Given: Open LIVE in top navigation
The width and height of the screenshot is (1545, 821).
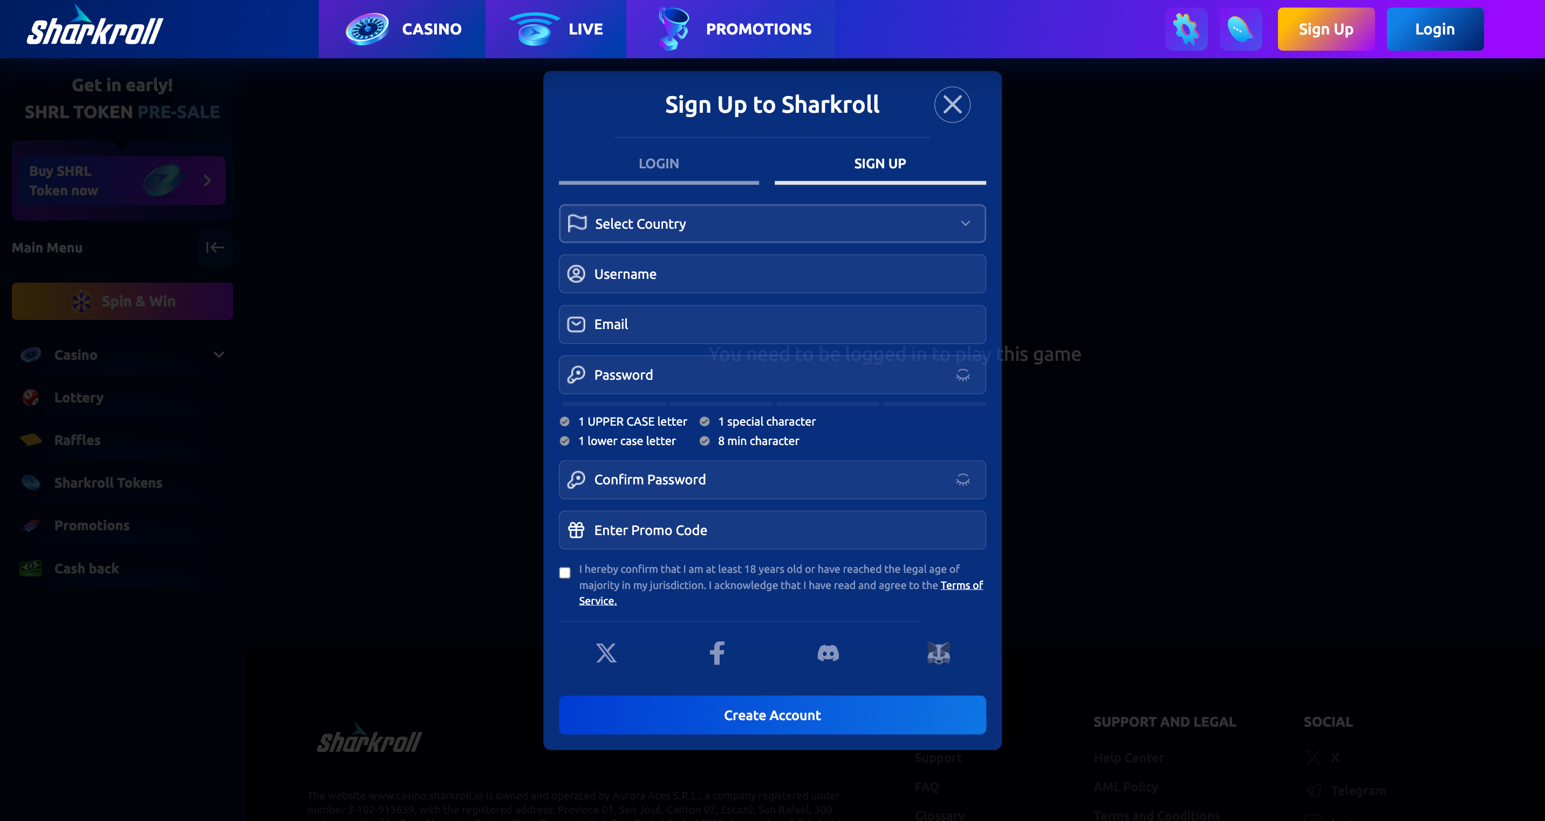Looking at the screenshot, I should (x=556, y=29).
